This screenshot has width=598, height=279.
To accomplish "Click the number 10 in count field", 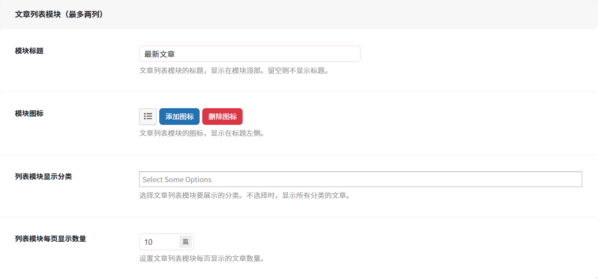I will (148, 242).
